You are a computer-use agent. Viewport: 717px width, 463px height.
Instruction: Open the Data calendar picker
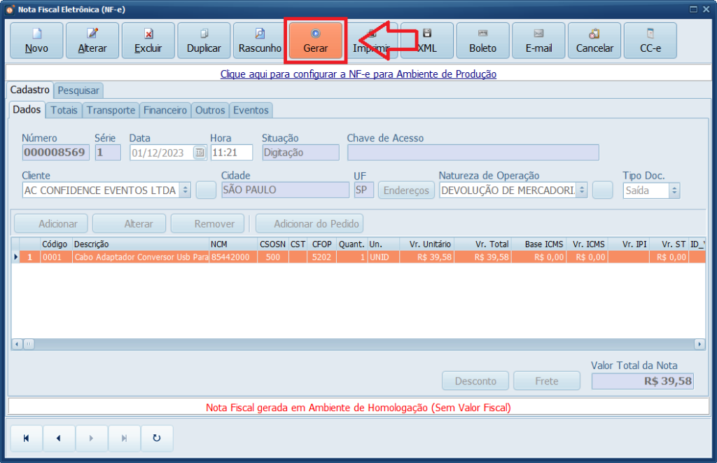tap(200, 153)
